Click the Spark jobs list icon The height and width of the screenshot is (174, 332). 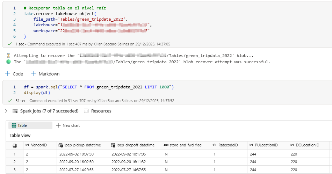[x=15, y=111]
